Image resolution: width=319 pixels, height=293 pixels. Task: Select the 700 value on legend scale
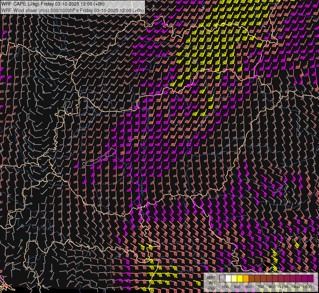[261, 286]
